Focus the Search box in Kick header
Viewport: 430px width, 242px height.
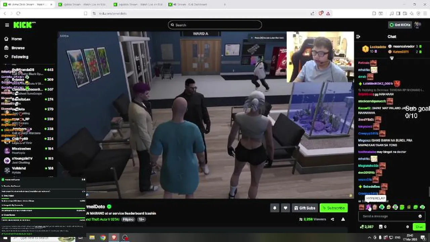click(x=215, y=25)
